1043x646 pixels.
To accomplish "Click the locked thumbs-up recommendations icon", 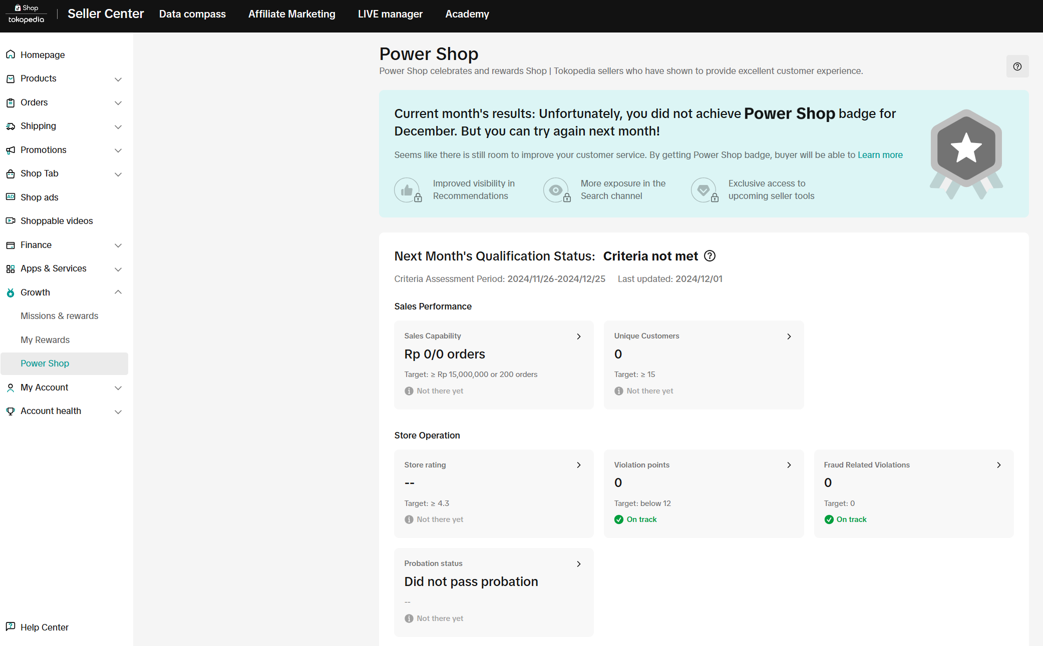I will [408, 190].
